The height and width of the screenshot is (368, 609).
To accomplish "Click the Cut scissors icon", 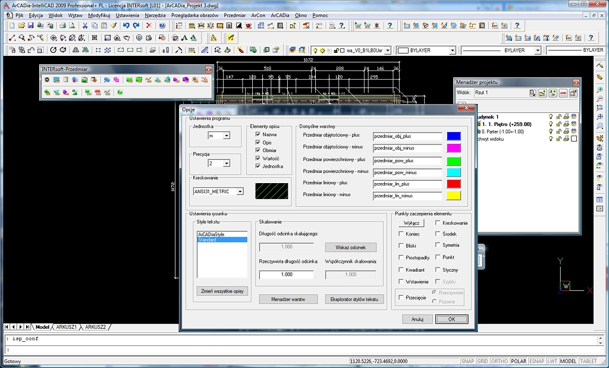I will click(85, 26).
